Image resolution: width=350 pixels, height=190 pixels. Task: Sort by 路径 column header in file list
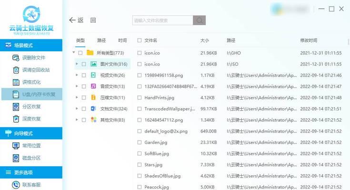[231, 40]
